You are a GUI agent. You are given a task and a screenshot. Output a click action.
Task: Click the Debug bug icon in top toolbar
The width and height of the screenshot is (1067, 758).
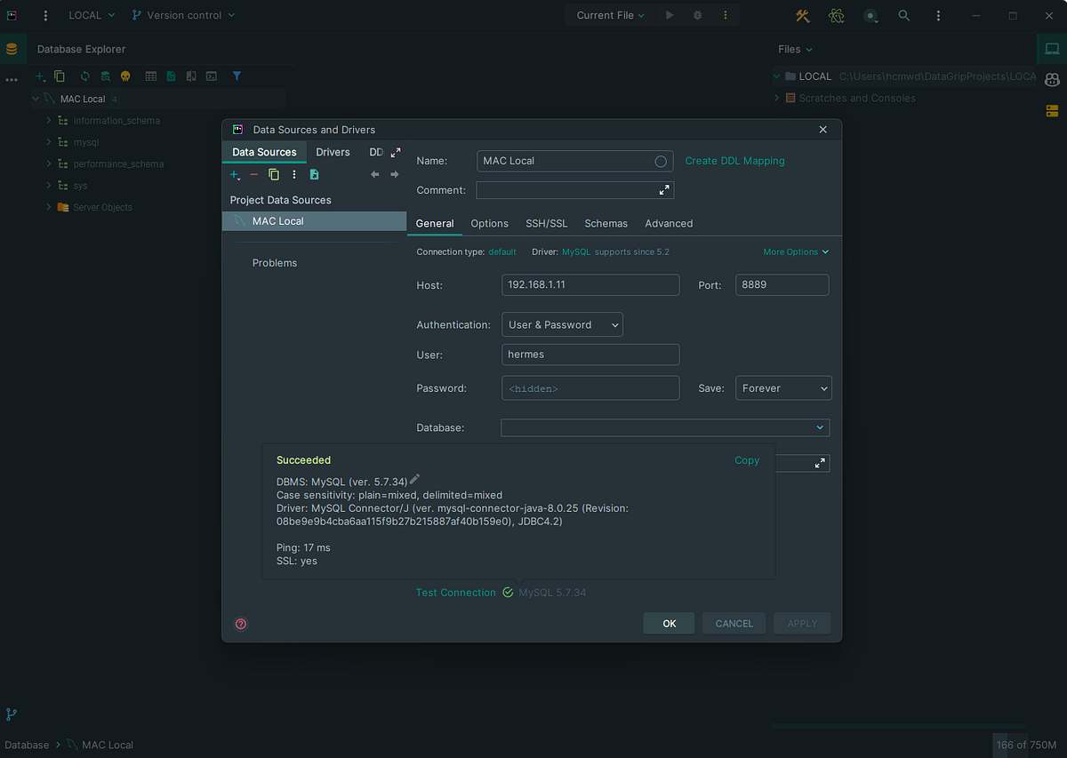[x=698, y=15]
